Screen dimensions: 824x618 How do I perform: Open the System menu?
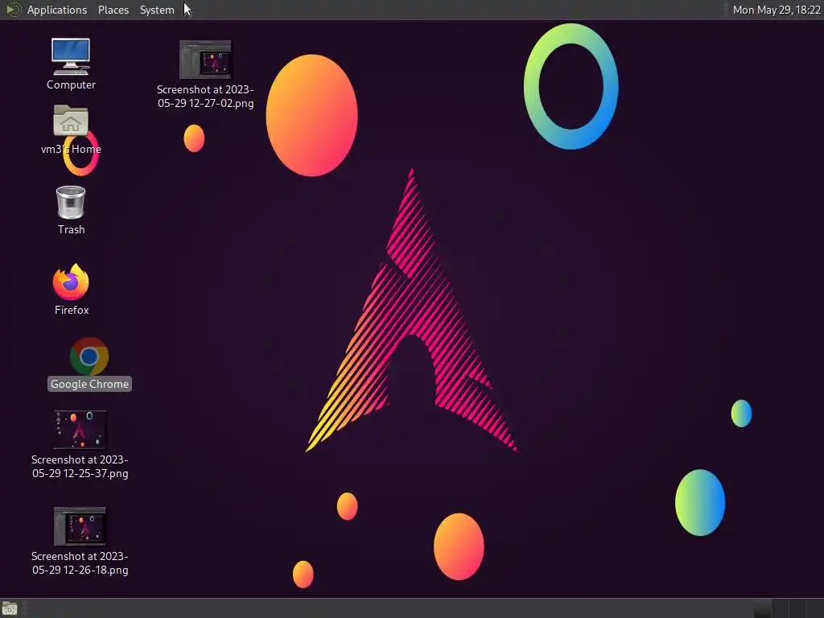tap(157, 10)
